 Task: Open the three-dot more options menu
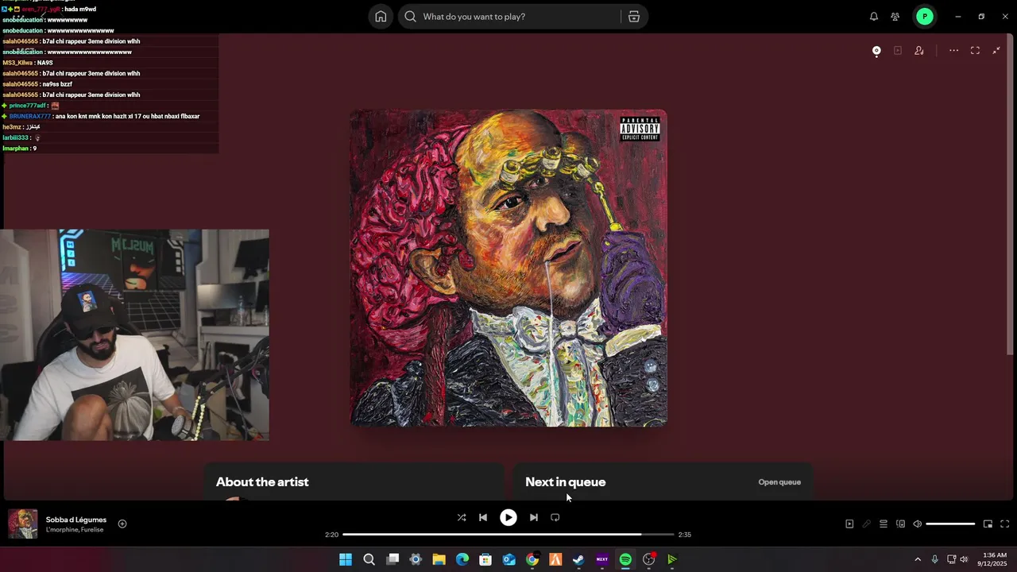(953, 51)
